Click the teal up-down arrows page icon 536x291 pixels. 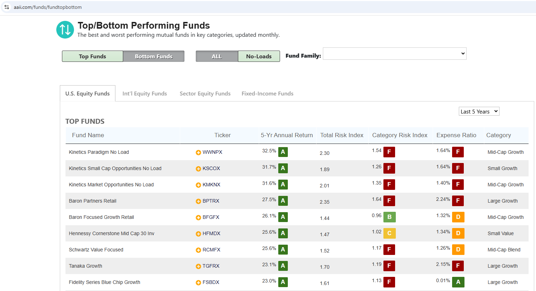(x=65, y=30)
